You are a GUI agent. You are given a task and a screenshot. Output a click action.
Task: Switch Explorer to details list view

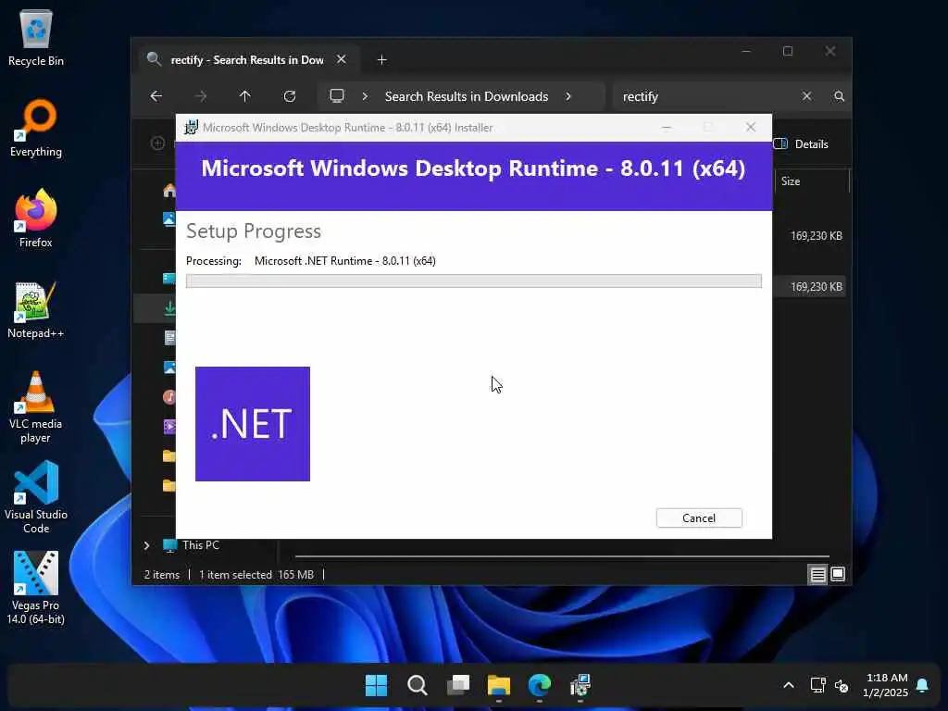(817, 574)
